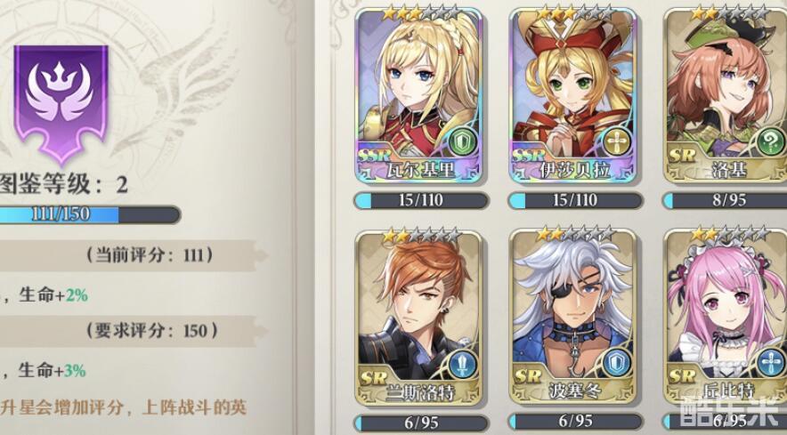View the pink-haired 丘比特 hero portrait
The image size is (787, 435).
(726, 317)
